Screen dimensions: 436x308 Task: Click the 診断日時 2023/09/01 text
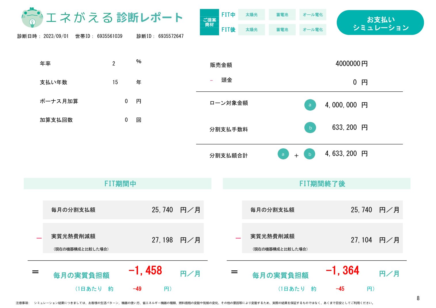coord(43,36)
